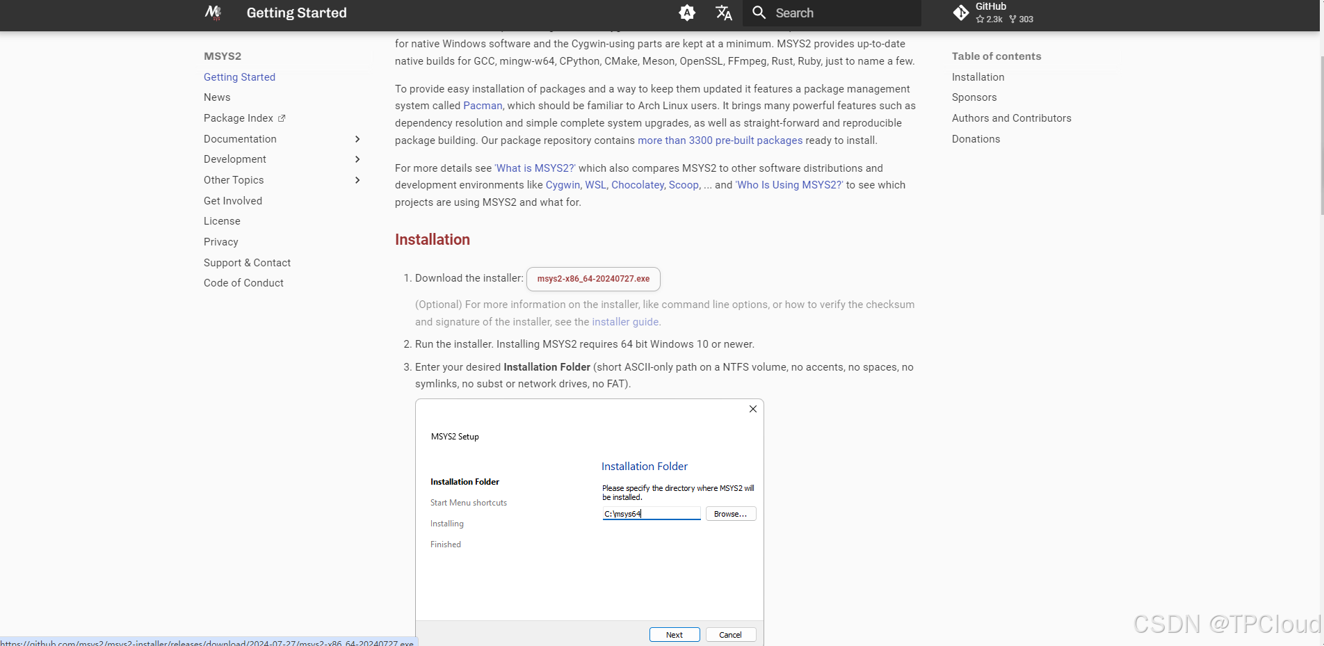Select Getting Started in the sidebar
The image size is (1324, 646).
(239, 77)
